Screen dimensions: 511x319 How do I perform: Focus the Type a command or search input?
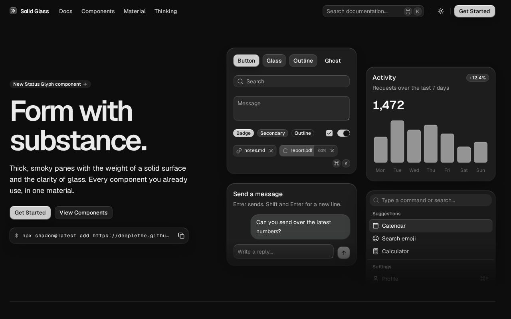pyautogui.click(x=431, y=200)
